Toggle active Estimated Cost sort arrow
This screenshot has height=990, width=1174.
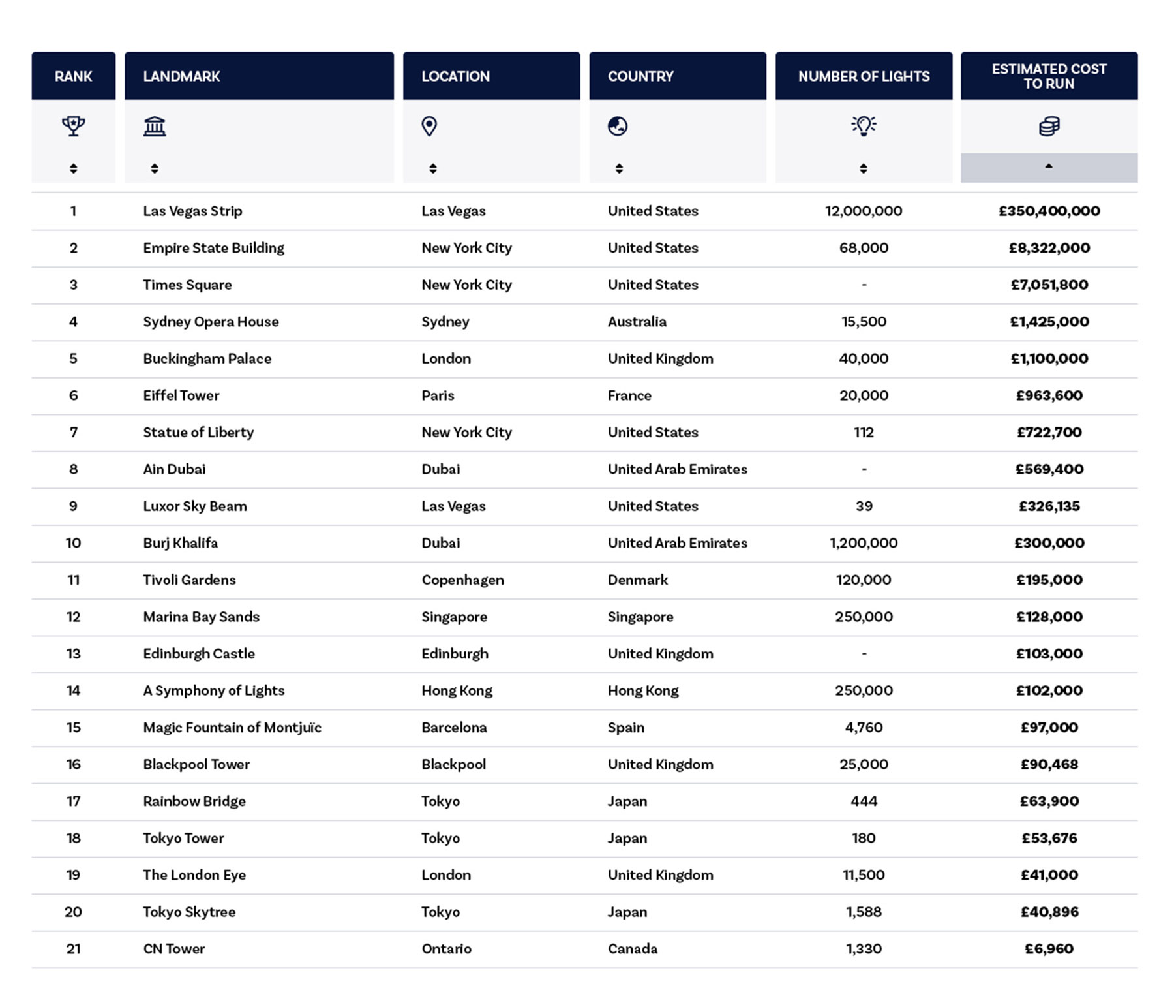coord(1049,167)
